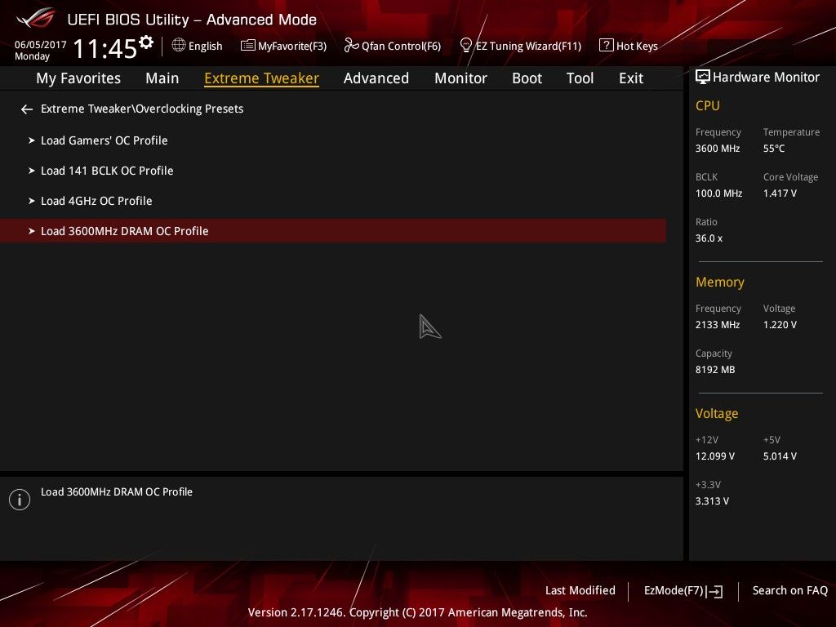Click CPU frequency value 3600 MHz
This screenshot has width=836, height=627.
tap(717, 149)
